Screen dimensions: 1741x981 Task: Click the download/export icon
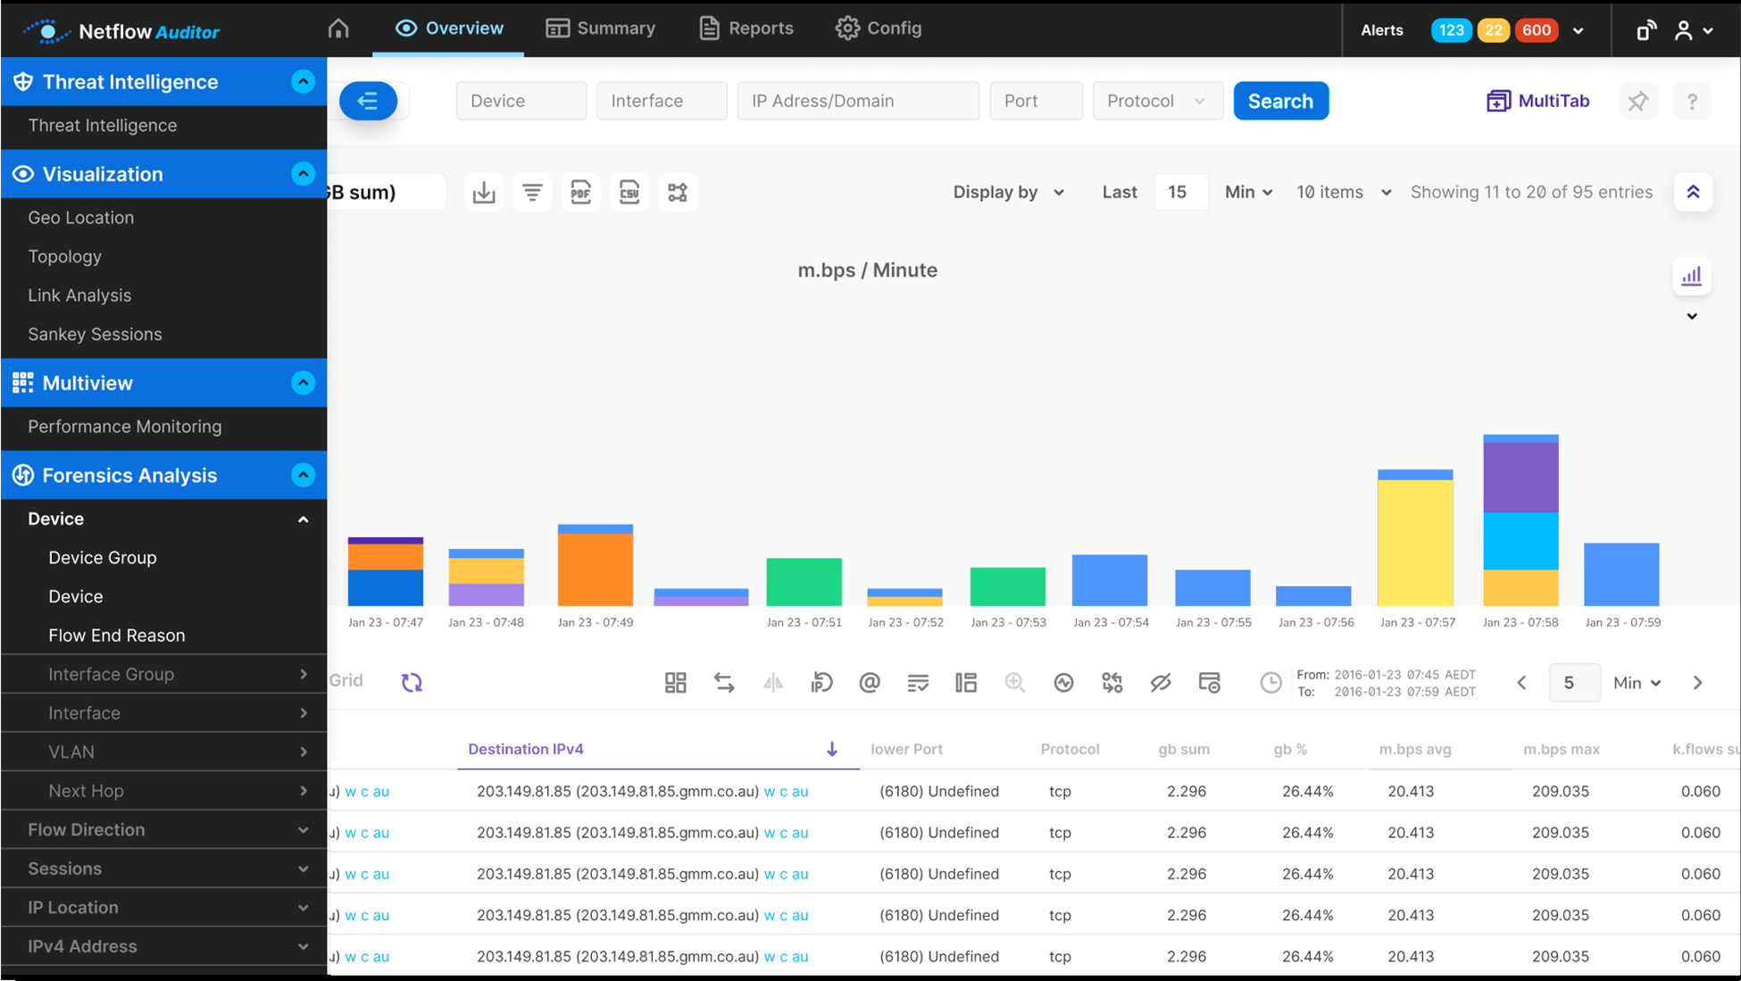click(483, 191)
